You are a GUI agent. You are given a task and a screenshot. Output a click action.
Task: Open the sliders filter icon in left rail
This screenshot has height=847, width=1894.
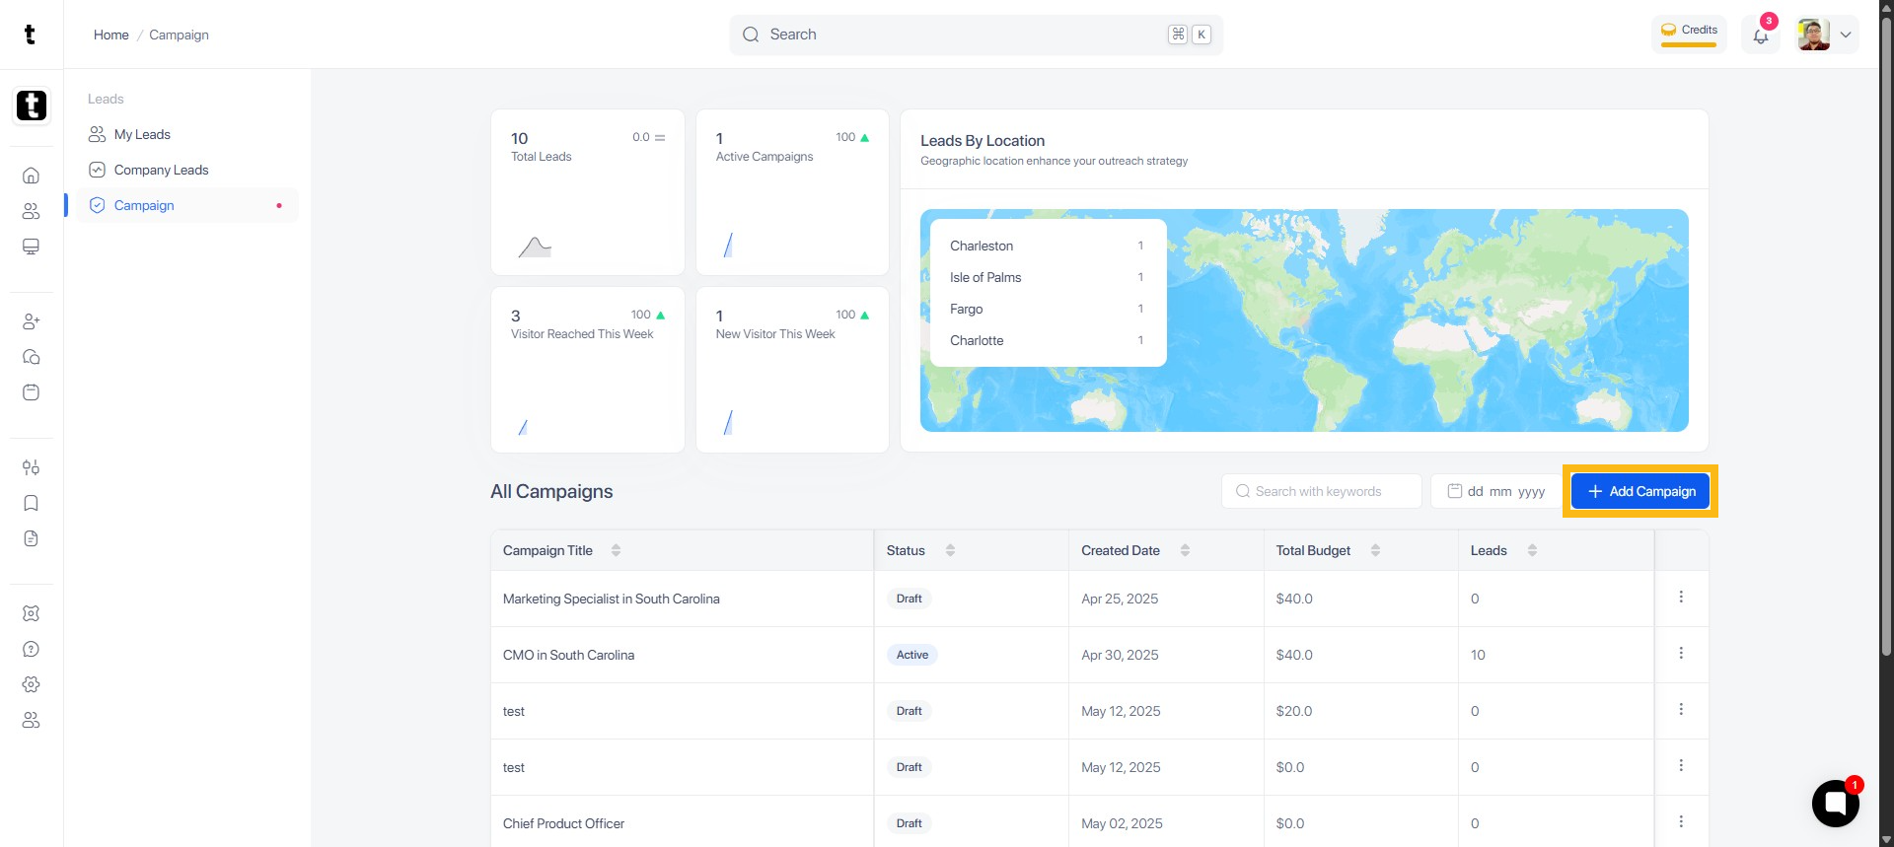tap(31, 467)
